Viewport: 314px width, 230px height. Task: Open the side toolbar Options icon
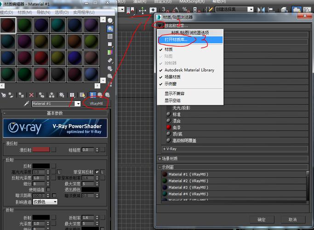(x=110, y=69)
